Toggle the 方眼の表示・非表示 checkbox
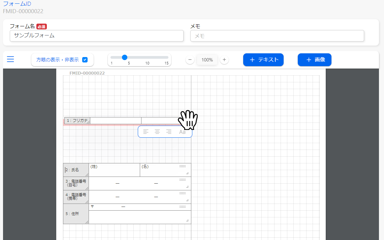 pyautogui.click(x=85, y=60)
